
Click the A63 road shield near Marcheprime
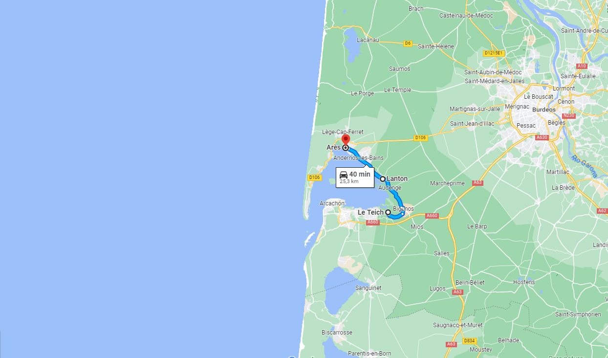[x=478, y=183]
